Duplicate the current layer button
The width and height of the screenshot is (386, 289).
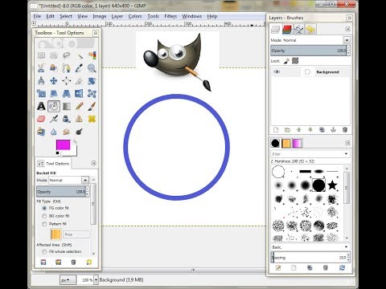(x=322, y=130)
